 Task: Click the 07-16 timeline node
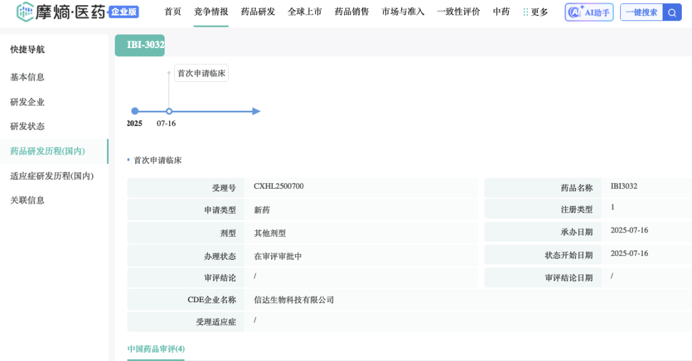point(169,111)
